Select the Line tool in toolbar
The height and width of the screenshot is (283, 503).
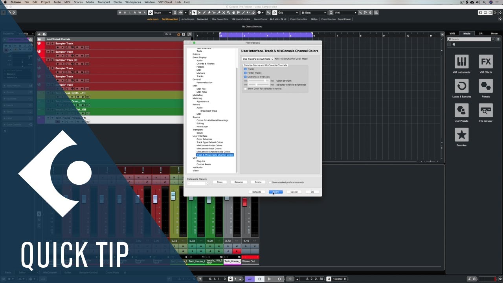(x=243, y=13)
